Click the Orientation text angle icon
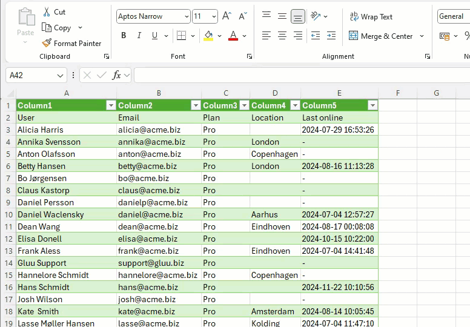470x327 pixels. click(x=316, y=16)
